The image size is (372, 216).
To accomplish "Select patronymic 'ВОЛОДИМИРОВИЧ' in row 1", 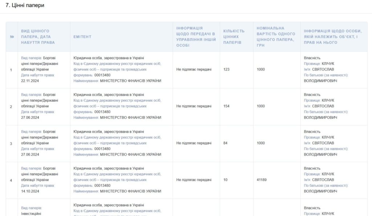I will (320, 81).
